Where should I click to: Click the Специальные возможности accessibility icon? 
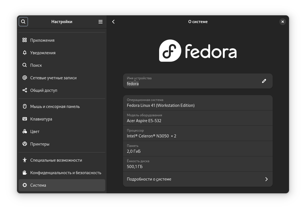pos(25,160)
